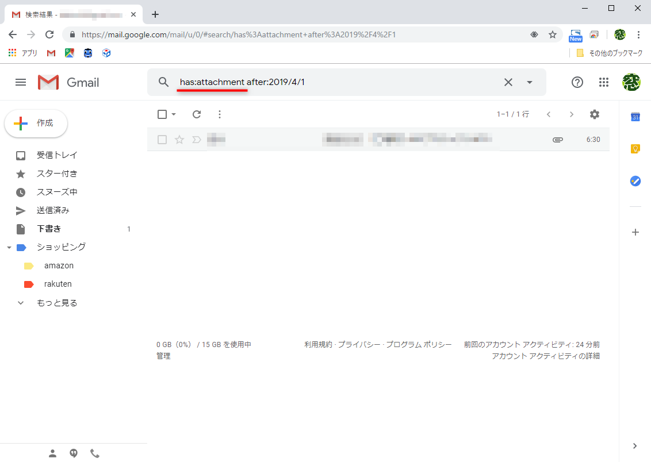Refresh the email search results list
The height and width of the screenshot is (462, 651).
click(196, 114)
